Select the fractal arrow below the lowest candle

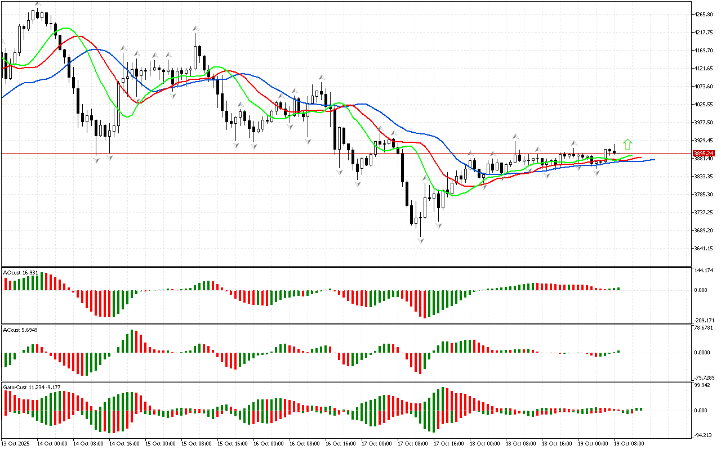pos(420,240)
